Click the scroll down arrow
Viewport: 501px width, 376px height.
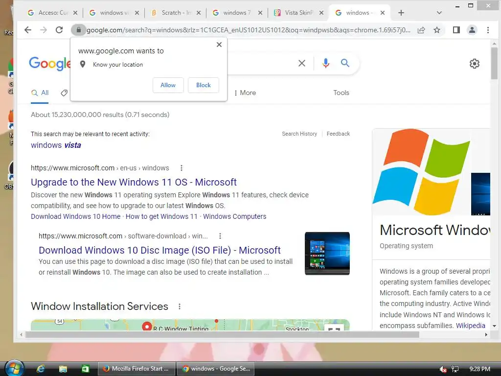pos(494,326)
